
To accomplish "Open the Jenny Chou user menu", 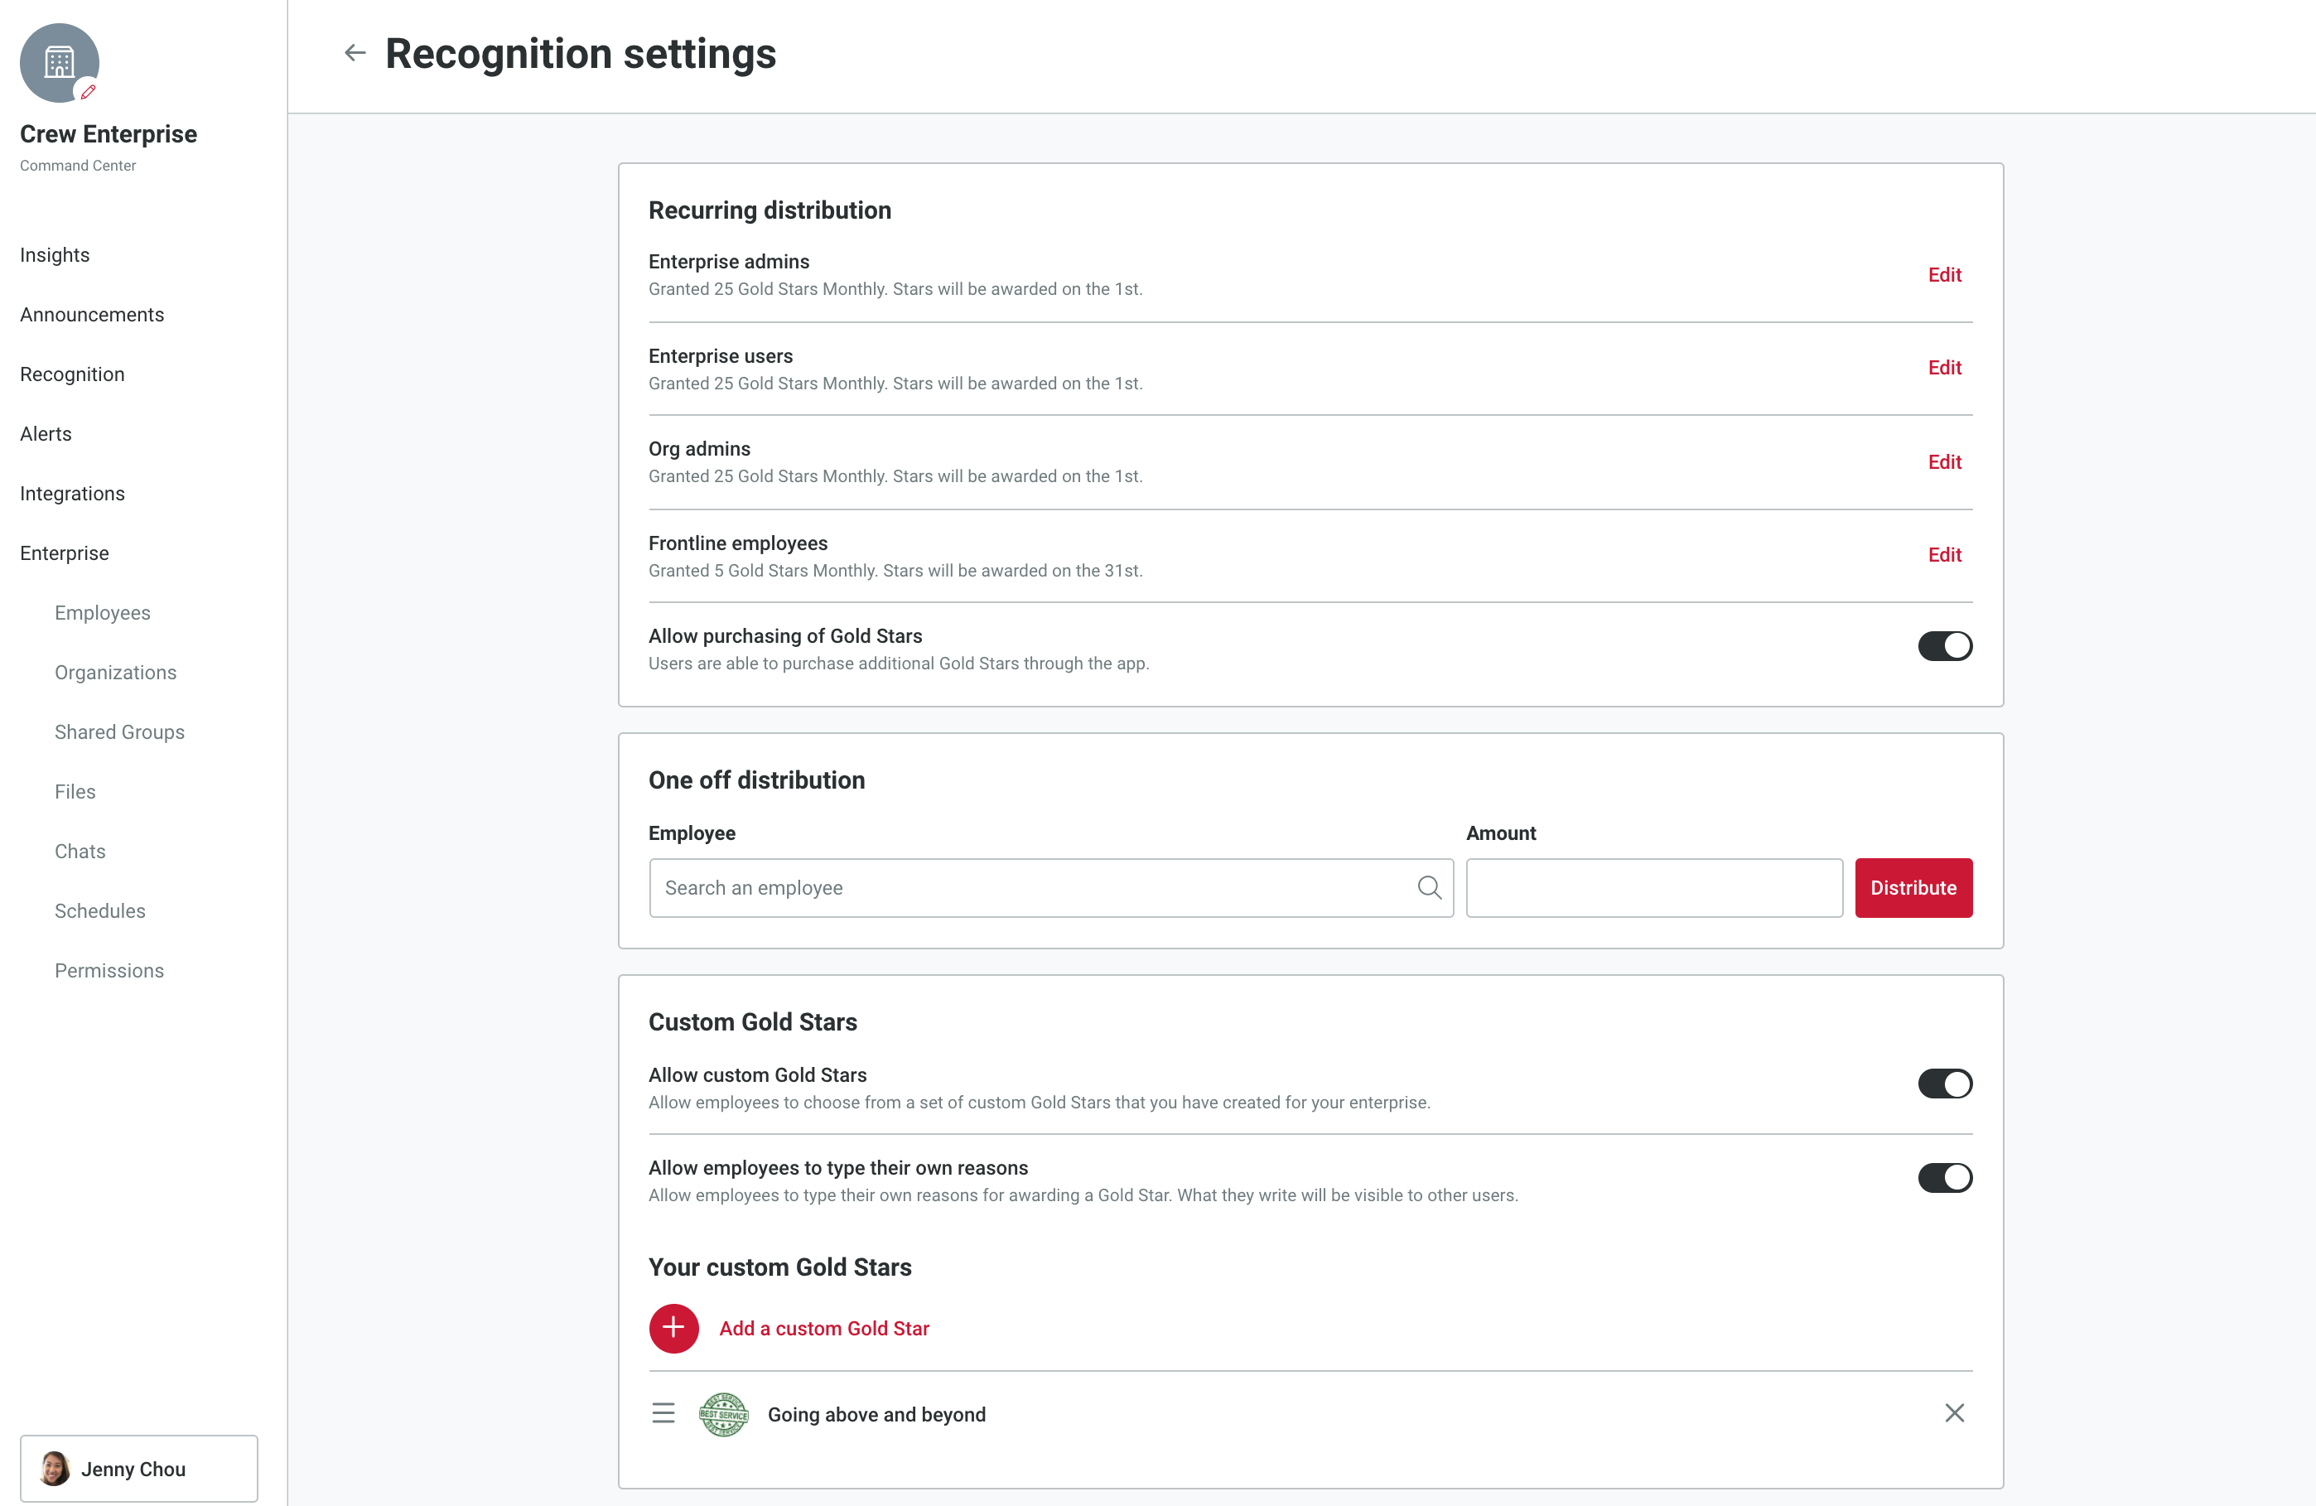I will [139, 1468].
